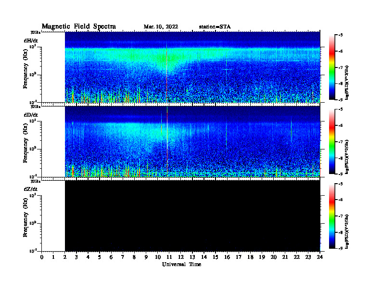Click hour 4 on the time axis
Viewport: 381px width, 295px height.
click(88, 257)
